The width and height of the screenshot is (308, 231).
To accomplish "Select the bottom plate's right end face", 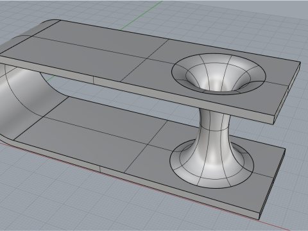I will coord(272,184).
